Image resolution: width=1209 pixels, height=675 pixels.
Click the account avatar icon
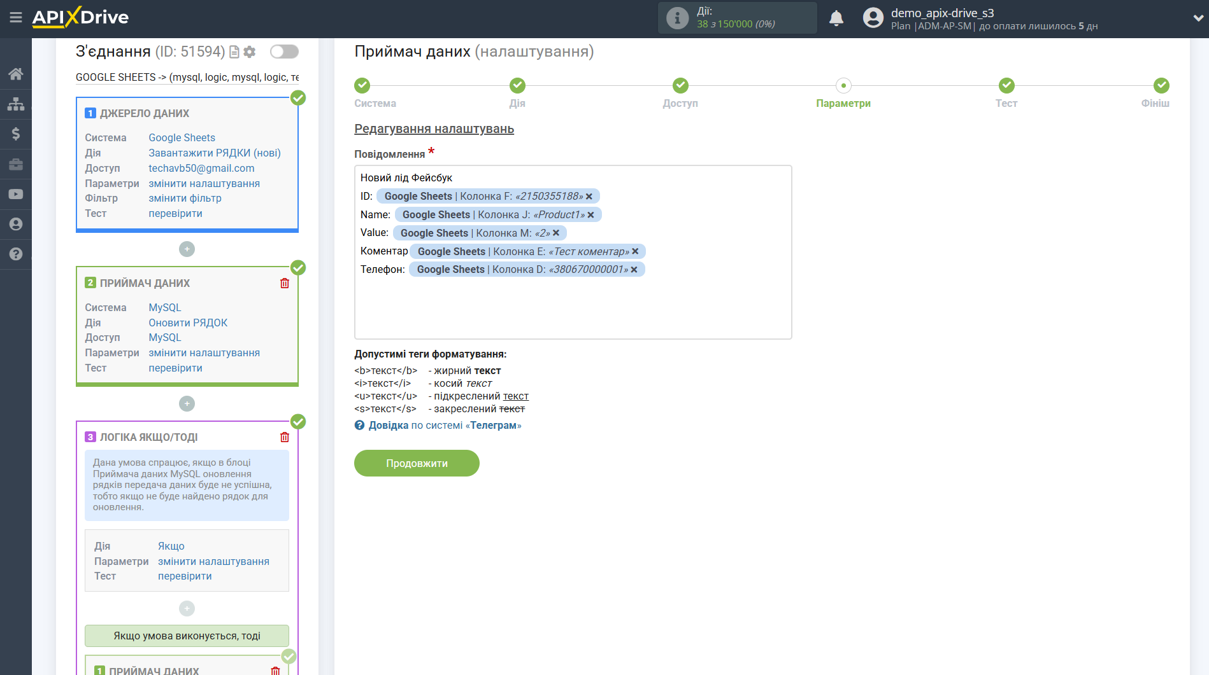(873, 18)
